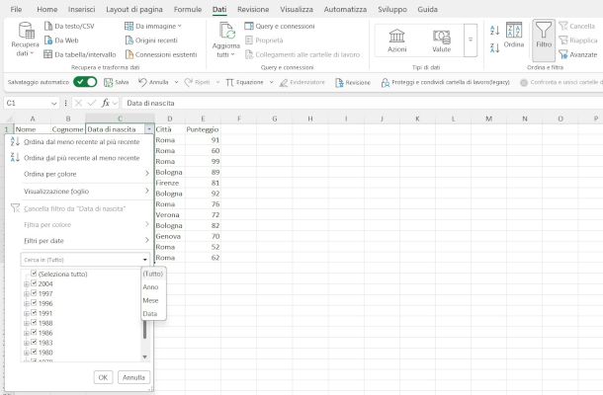Click Data di nascita filter arrow
This screenshot has height=395, width=603.
coord(149,129)
